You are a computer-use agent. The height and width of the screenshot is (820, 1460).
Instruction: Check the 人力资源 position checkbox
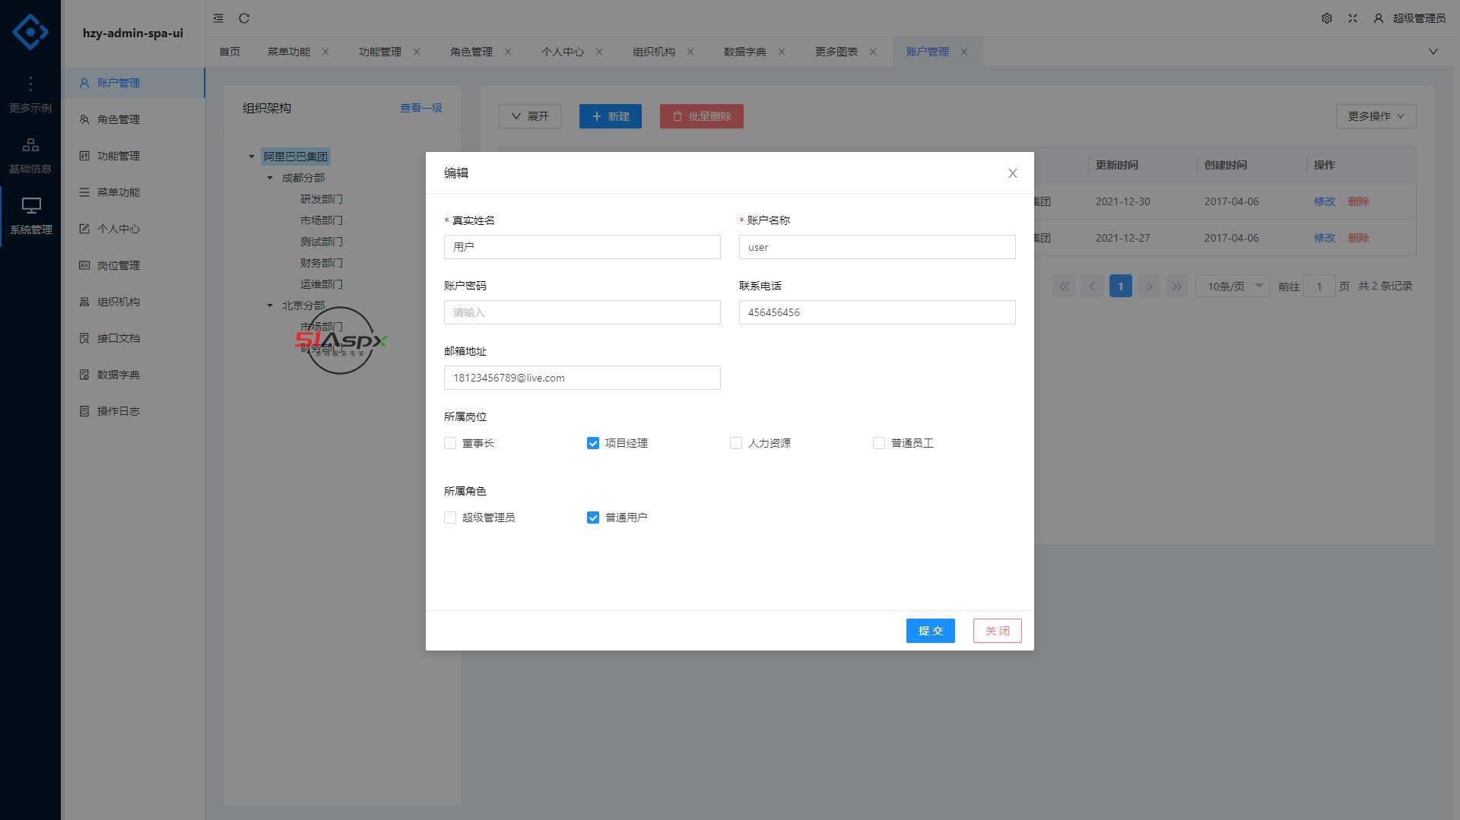pyautogui.click(x=736, y=443)
